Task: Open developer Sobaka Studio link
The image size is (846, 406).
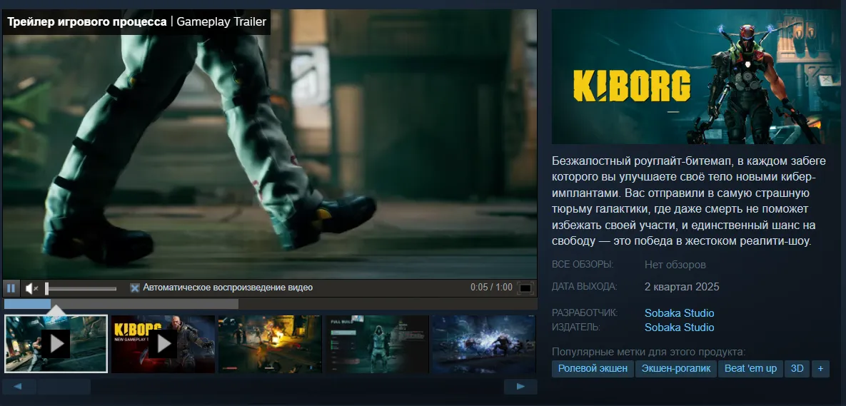Action: coord(679,313)
